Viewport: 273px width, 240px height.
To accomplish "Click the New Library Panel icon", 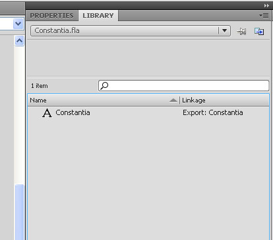I will point(259,32).
